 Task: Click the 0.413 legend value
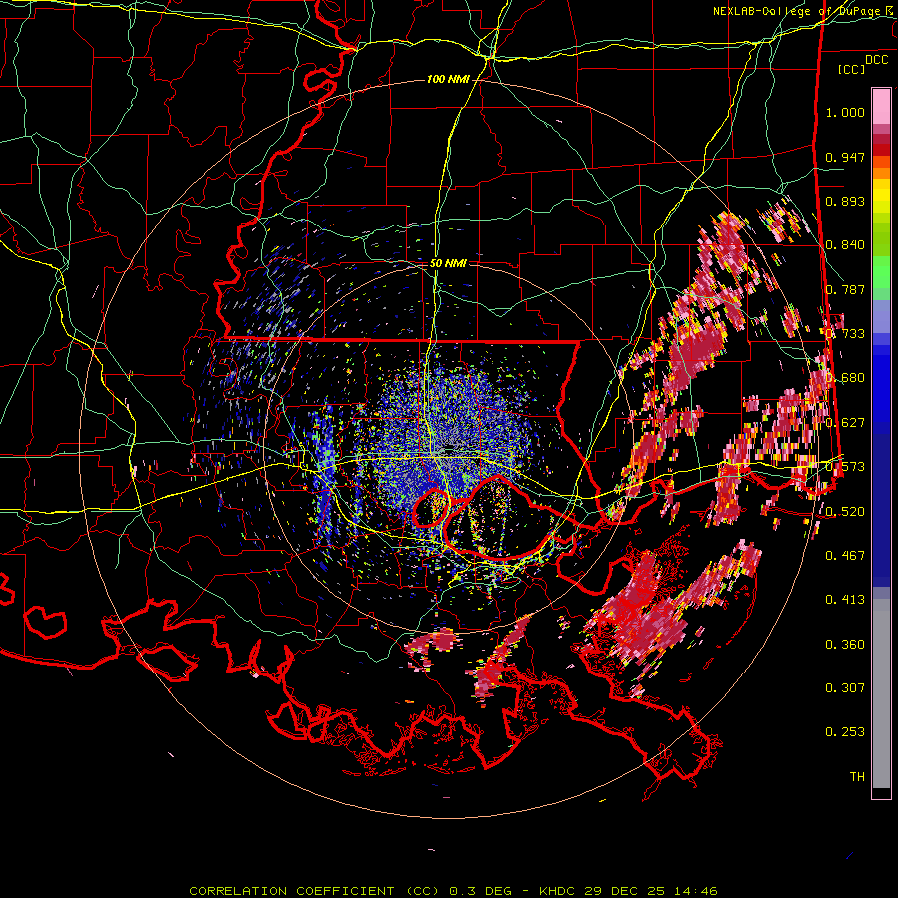coord(845,600)
